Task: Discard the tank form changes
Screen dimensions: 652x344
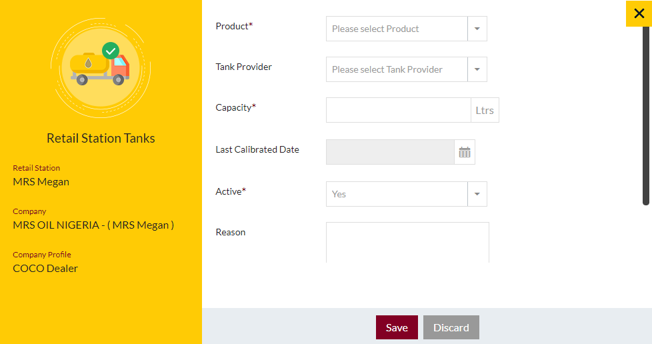Action: 451,327
